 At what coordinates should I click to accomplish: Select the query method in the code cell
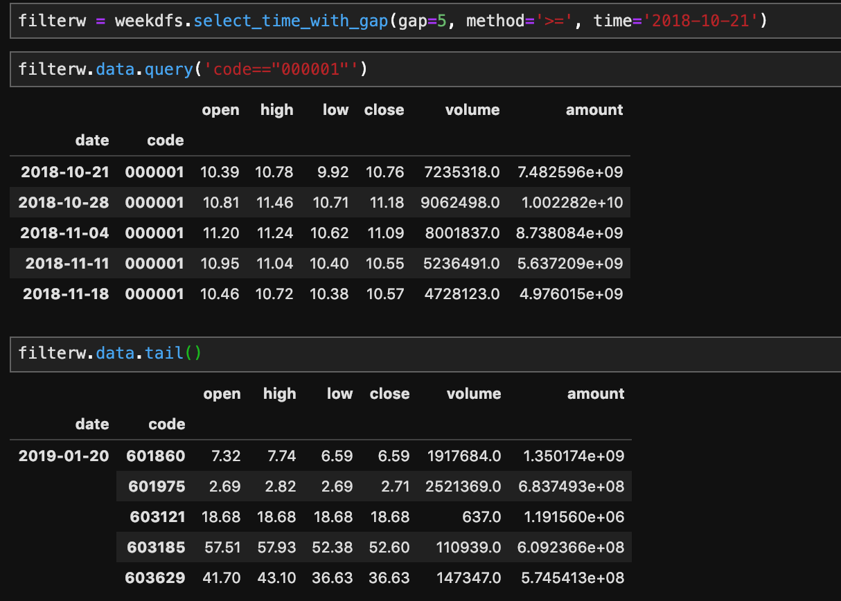168,69
